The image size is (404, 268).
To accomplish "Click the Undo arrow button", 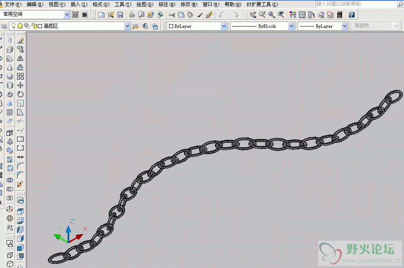I will (x=222, y=15).
